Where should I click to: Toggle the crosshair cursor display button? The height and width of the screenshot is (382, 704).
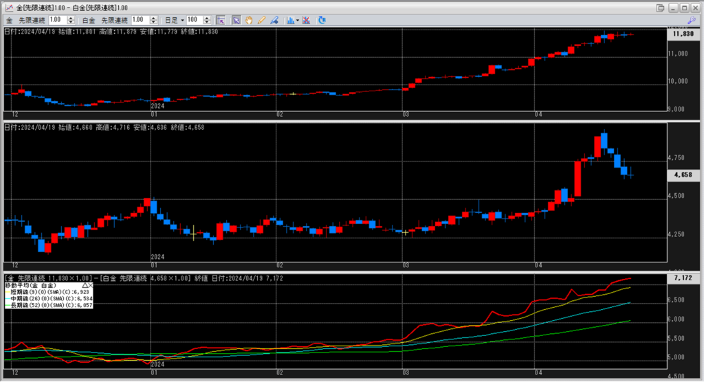tap(220, 21)
